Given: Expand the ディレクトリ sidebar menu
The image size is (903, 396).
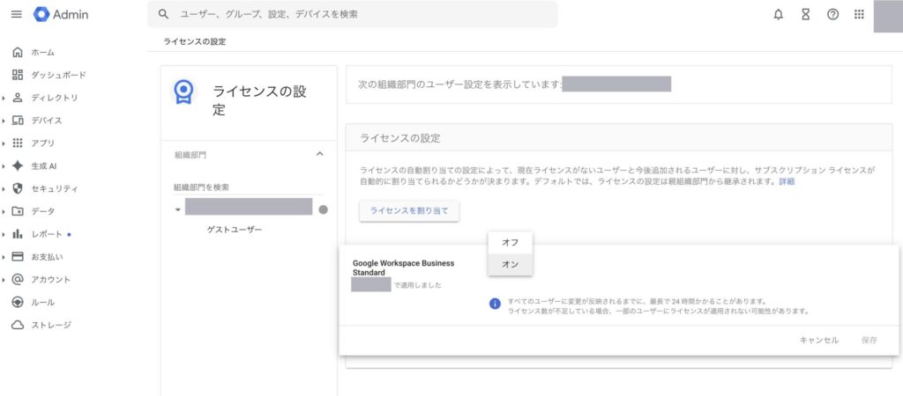Looking at the screenshot, I should (5, 98).
